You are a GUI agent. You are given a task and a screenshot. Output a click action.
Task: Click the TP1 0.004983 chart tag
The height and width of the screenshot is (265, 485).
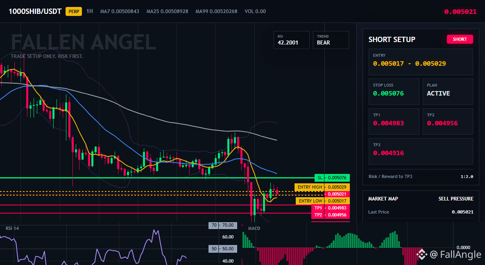330,208
